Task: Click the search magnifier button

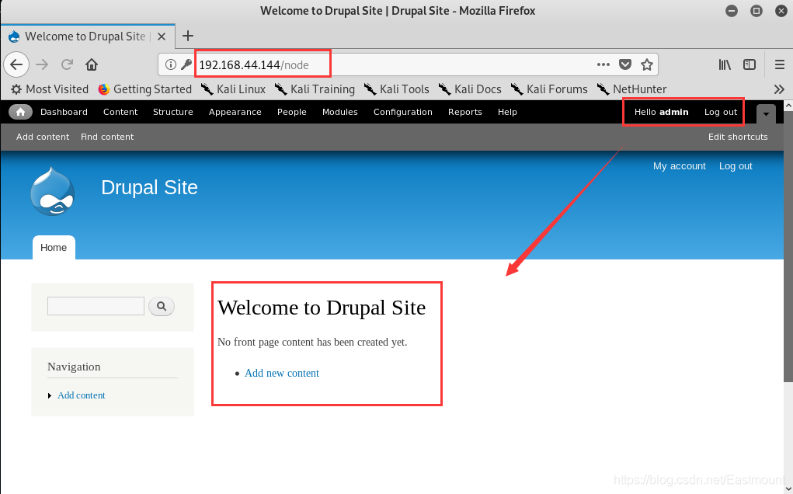Action: pos(162,306)
